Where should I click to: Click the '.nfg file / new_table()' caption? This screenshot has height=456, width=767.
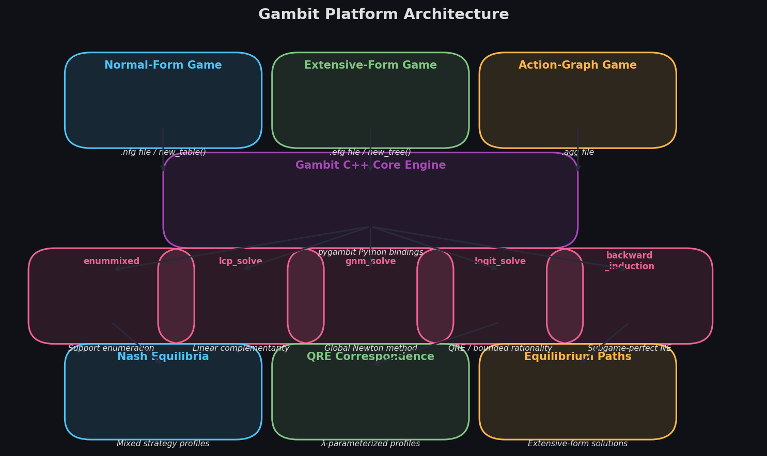coord(163,152)
